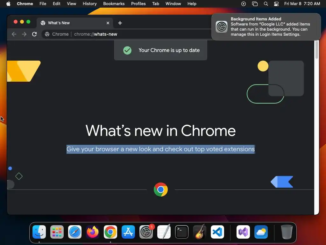Open the View menu
The height and width of the screenshot is (245, 326).
(71, 4)
